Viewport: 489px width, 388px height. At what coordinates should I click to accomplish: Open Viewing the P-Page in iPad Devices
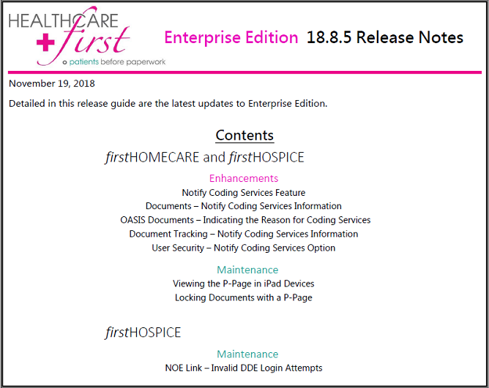[244, 284]
